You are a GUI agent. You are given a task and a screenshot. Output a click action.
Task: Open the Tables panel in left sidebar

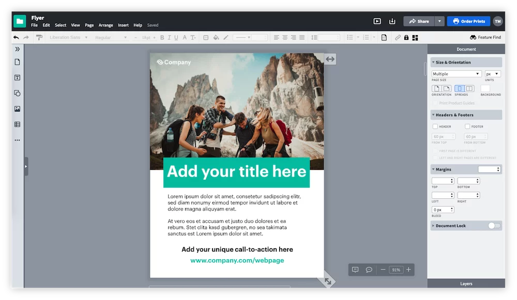[17, 124]
